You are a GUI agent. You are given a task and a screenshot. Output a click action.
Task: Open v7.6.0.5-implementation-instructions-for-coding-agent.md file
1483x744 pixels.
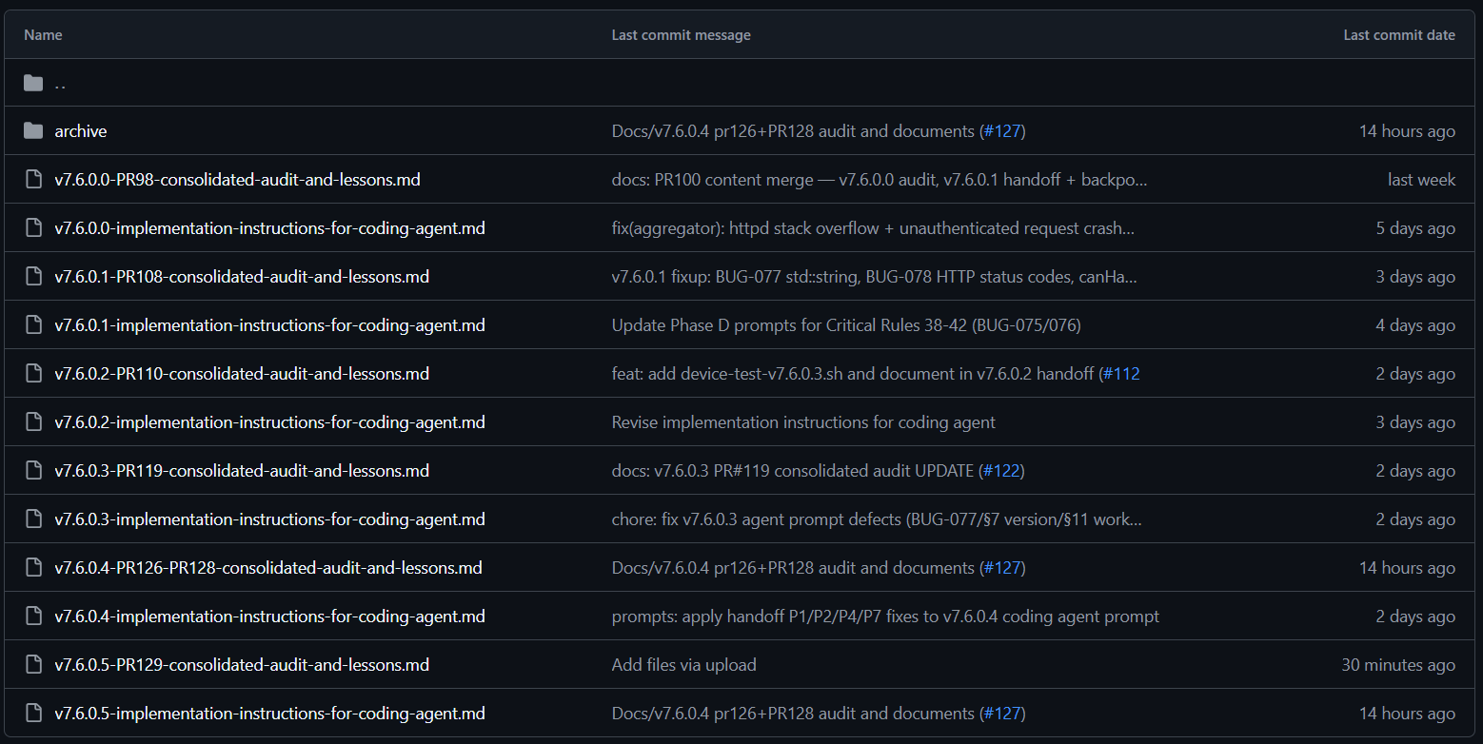[269, 714]
